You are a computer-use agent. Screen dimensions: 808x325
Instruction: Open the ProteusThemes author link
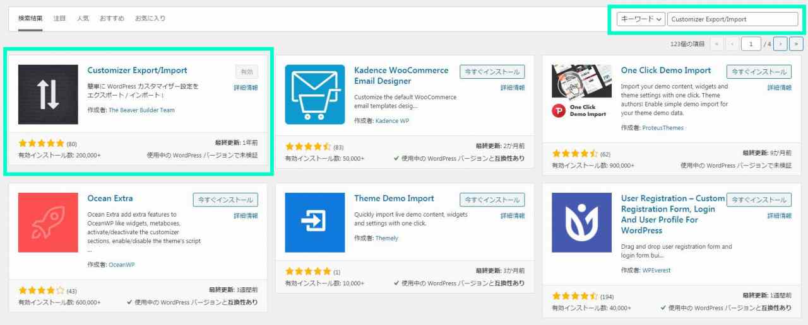tap(663, 128)
